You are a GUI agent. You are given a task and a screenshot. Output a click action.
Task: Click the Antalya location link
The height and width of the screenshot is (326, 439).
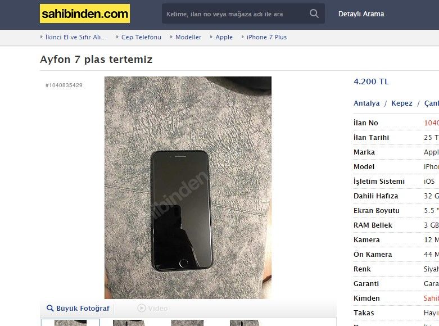pos(366,103)
